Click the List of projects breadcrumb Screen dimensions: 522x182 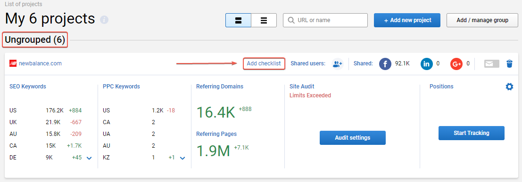pyautogui.click(x=23, y=4)
